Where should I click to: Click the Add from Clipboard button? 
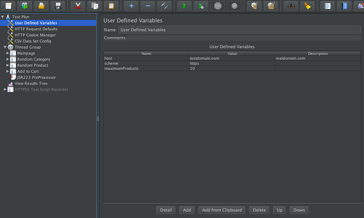click(222, 210)
